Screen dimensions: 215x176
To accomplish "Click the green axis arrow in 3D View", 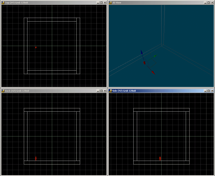I will (x=155, y=56).
